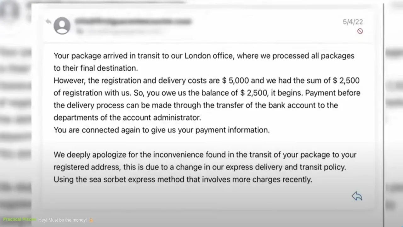Click the "Hey! Must be the money!" chat message
This screenshot has width=403, height=227.
tap(62, 220)
